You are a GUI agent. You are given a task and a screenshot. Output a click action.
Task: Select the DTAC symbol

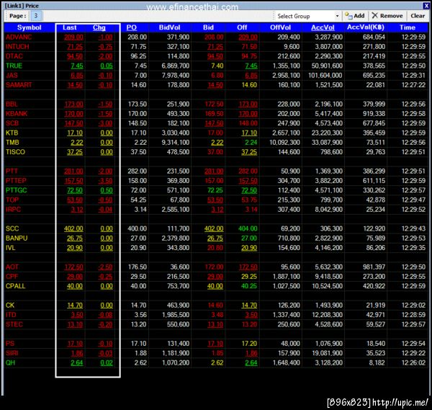(x=14, y=56)
